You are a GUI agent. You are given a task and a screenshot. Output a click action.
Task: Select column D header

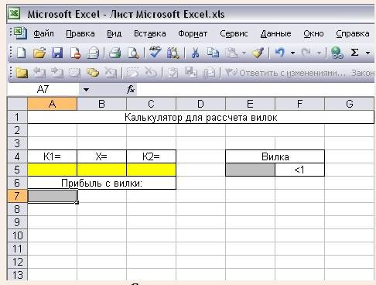click(x=200, y=104)
